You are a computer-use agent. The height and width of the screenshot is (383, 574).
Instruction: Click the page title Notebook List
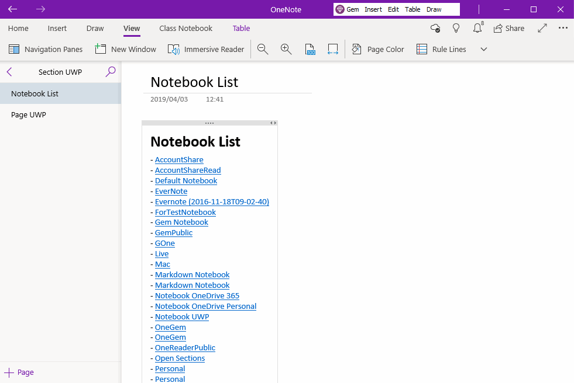[194, 82]
